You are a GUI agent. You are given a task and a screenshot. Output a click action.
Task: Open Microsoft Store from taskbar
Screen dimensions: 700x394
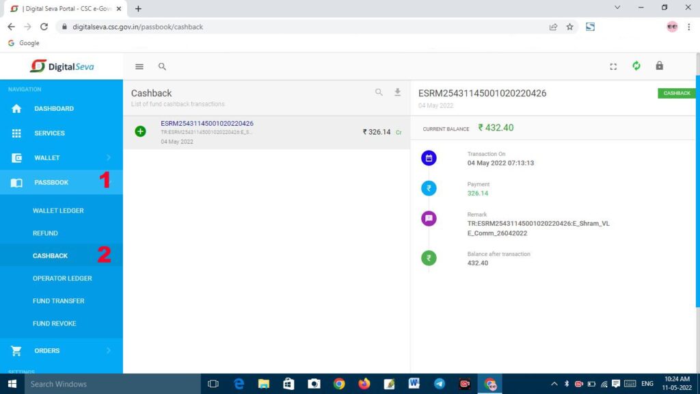click(289, 384)
